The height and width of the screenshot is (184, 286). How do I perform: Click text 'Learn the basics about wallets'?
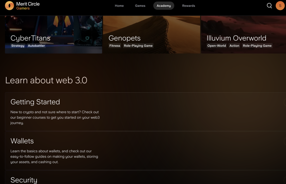pos(35,151)
